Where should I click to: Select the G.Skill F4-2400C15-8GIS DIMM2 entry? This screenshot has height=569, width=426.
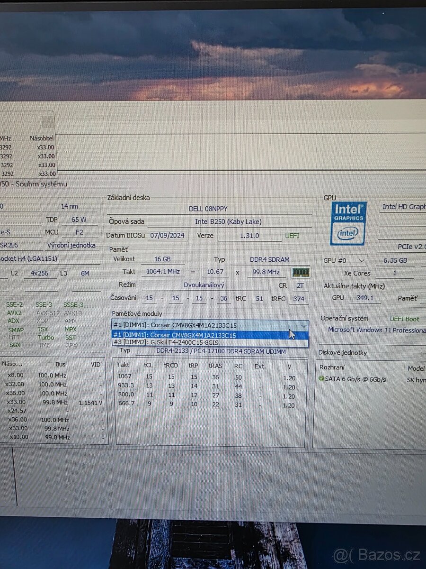(x=211, y=342)
